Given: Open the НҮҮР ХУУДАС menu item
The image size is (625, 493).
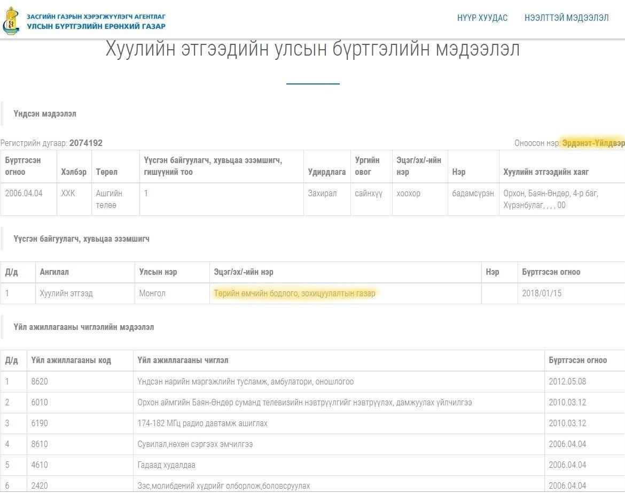Looking at the screenshot, I should tap(482, 18).
